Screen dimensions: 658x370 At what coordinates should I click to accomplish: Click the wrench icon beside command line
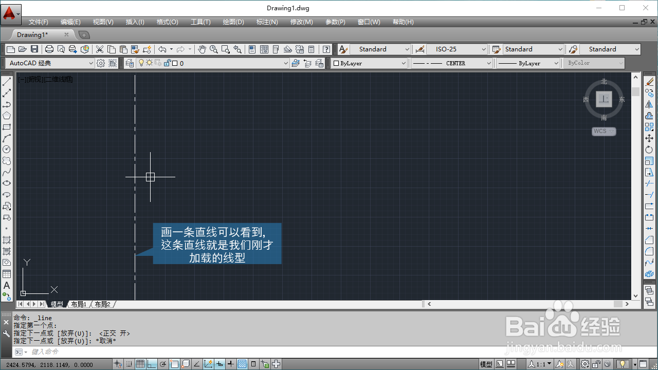(6, 334)
